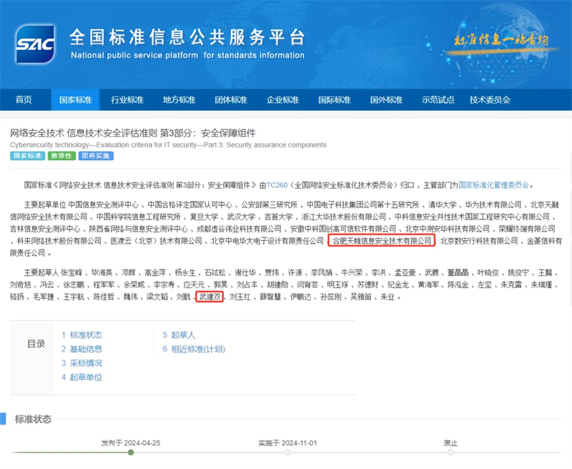The image size is (572, 469).
Task: Go to the 团体标准 tab
Action: pos(230,100)
